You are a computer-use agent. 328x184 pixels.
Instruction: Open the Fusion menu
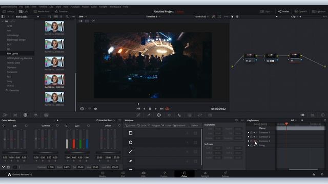pyautogui.click(x=86, y=7)
